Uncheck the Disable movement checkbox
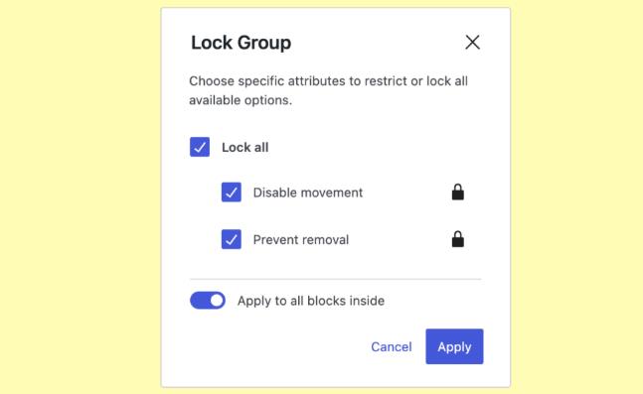 (x=232, y=193)
